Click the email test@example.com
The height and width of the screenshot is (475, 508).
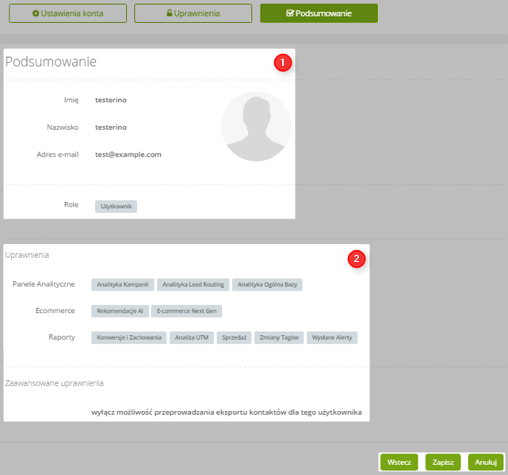[x=128, y=154]
